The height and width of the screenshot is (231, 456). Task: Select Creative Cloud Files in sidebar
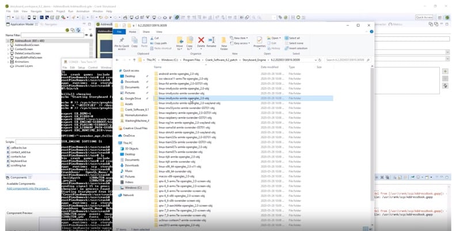[x=135, y=128]
